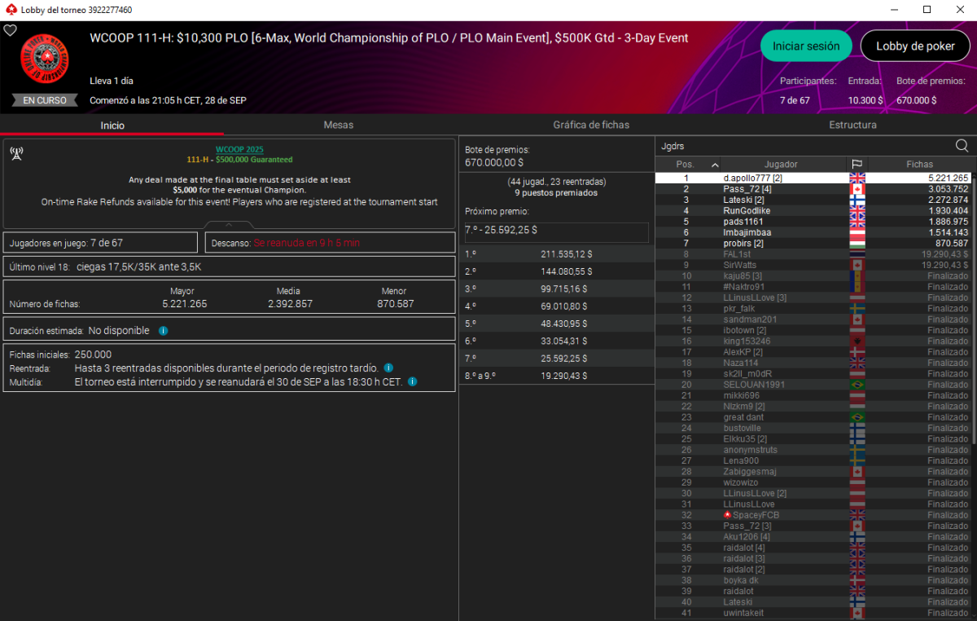Show info for Duración estimada
977x621 pixels.
click(x=163, y=331)
